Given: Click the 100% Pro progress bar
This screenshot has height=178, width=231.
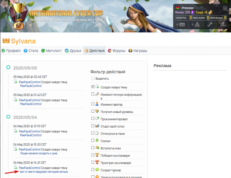Looking at the screenshot, I should (184, 18).
